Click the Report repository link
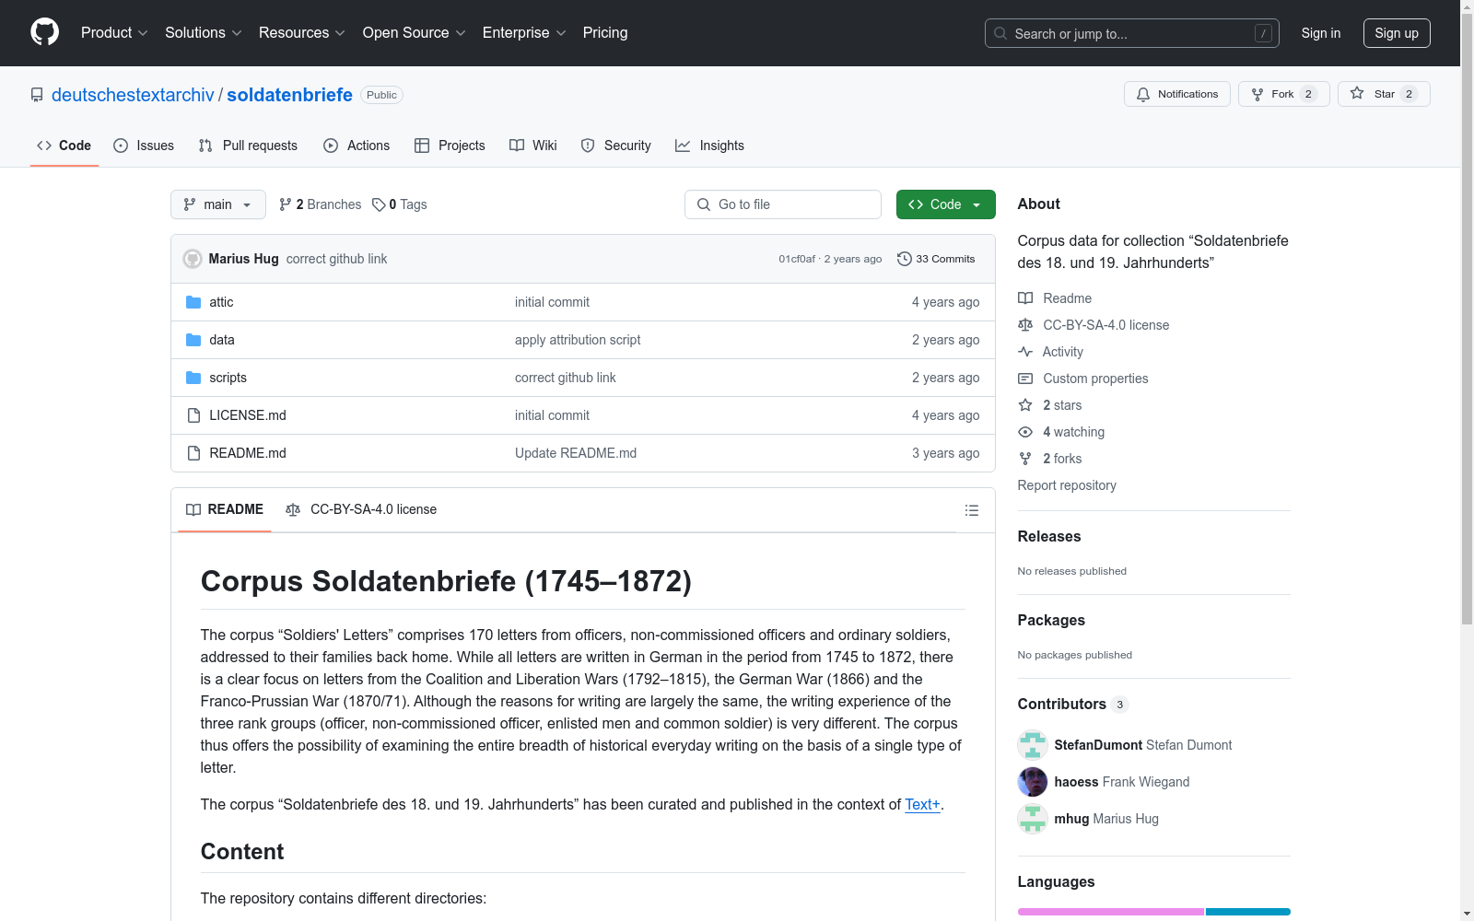The height and width of the screenshot is (921, 1474). 1067,485
